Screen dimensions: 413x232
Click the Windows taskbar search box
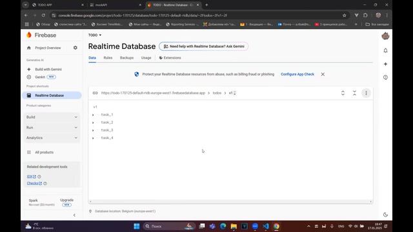pyautogui.click(x=169, y=226)
